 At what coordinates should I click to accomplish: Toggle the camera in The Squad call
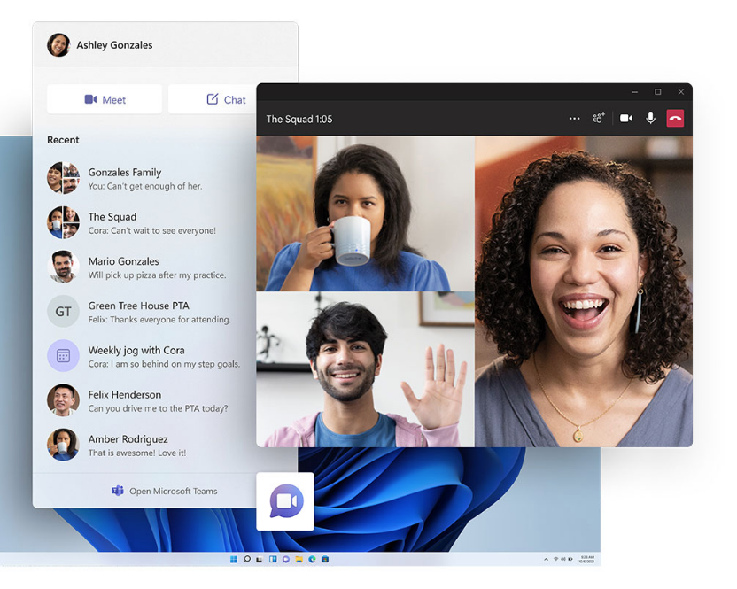click(x=626, y=118)
